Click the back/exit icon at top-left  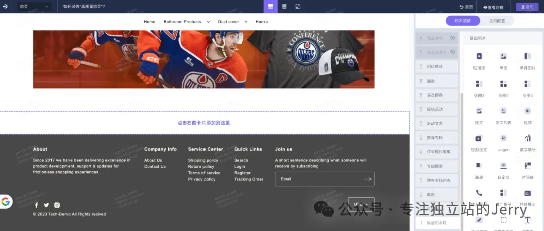(x=5, y=6)
